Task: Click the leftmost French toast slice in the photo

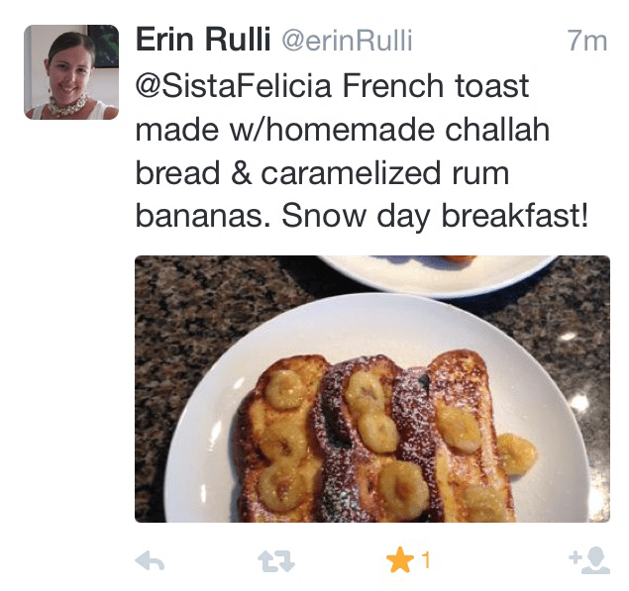Action: click(277, 436)
